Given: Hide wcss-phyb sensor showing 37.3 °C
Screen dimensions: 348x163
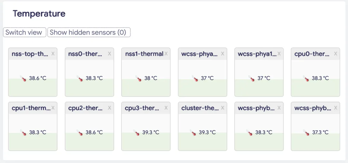Looking at the screenshot, I should coord(336,108).
